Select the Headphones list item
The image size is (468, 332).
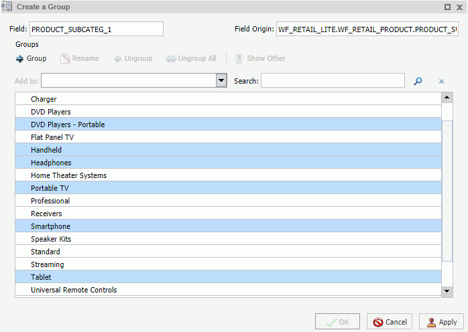229,163
